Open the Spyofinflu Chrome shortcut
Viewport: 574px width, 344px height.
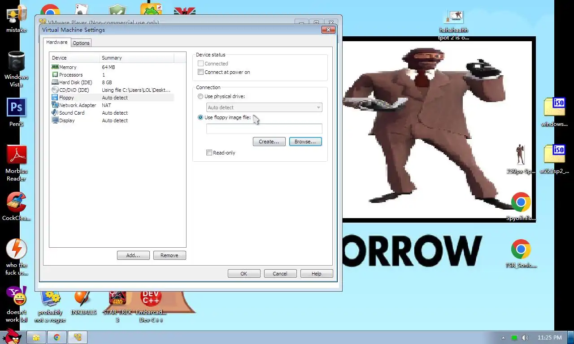pyautogui.click(x=521, y=202)
